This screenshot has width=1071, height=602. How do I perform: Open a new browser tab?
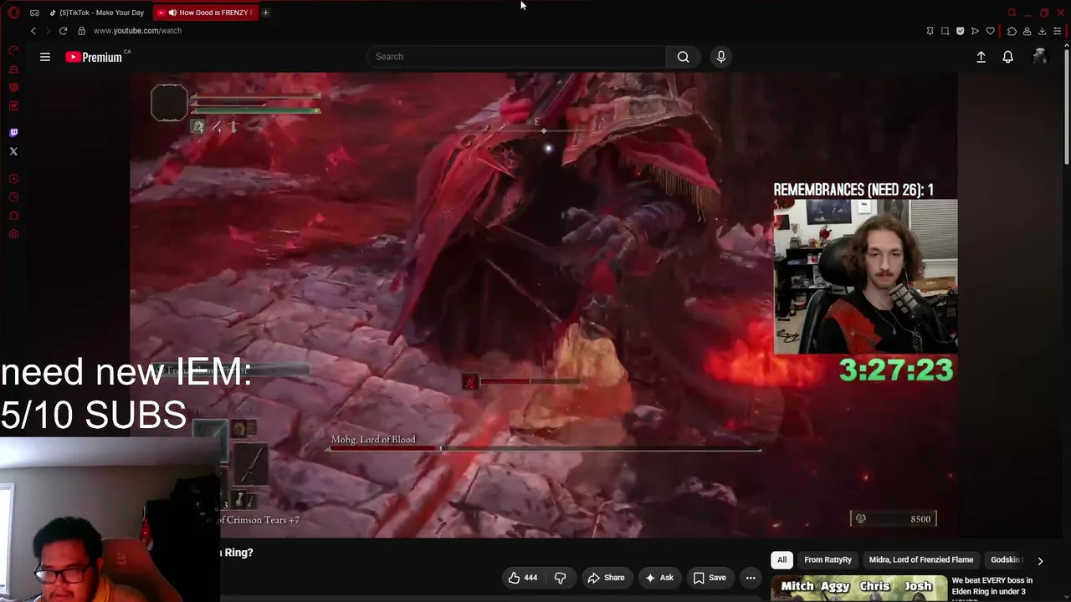265,13
